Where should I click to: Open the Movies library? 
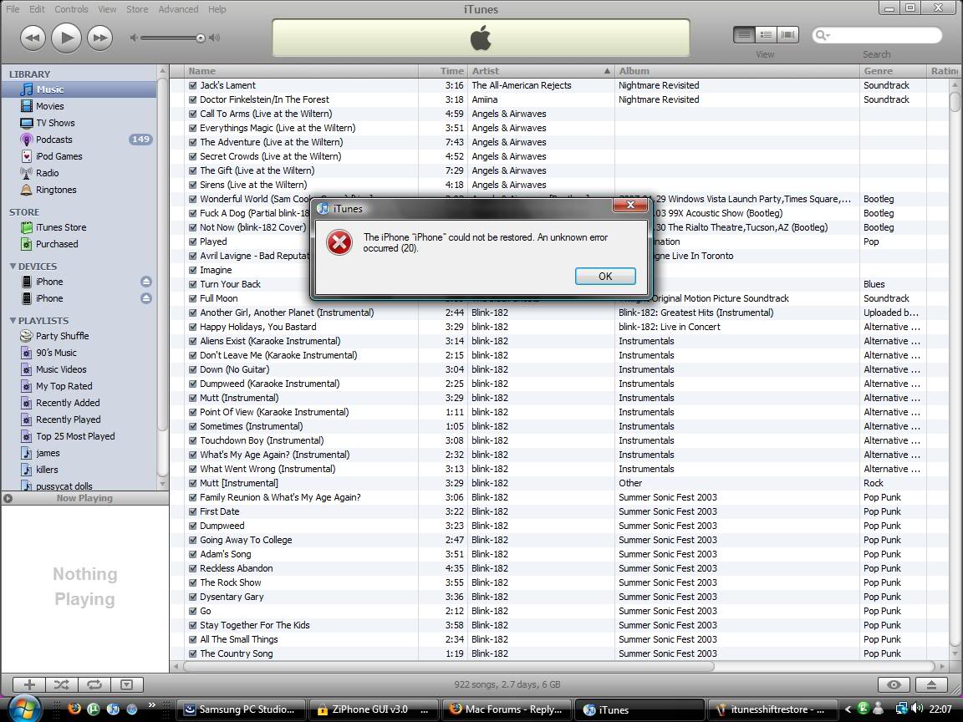(x=49, y=106)
